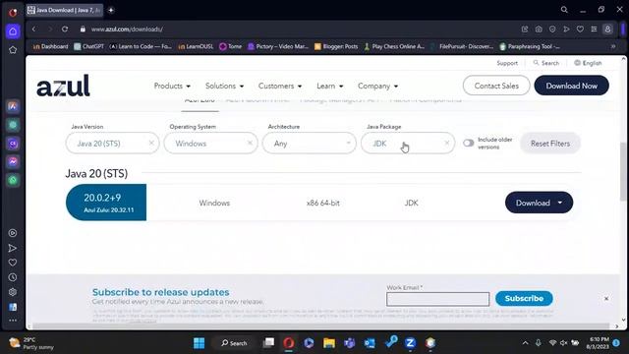Expand the Learn menu
The width and height of the screenshot is (629, 354).
pos(330,86)
